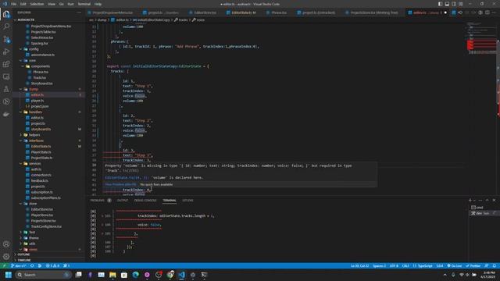Click the Explorer panel more actions ellipsis
This screenshot has width=500, height=281.
pyautogui.click(x=79, y=12)
